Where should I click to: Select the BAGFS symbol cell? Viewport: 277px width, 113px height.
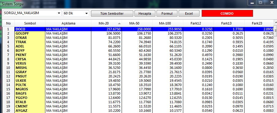[x=30, y=93]
